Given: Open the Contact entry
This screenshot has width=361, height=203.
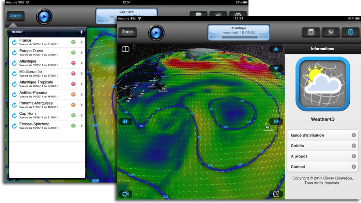Looking at the screenshot, I should click(323, 167).
